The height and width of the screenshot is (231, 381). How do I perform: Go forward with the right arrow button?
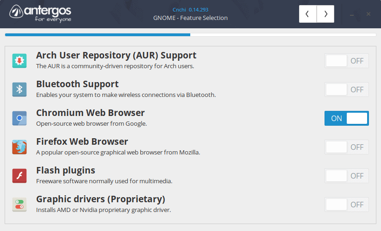point(325,14)
